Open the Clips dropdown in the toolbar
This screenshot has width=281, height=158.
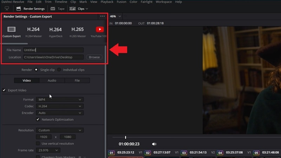79,8
